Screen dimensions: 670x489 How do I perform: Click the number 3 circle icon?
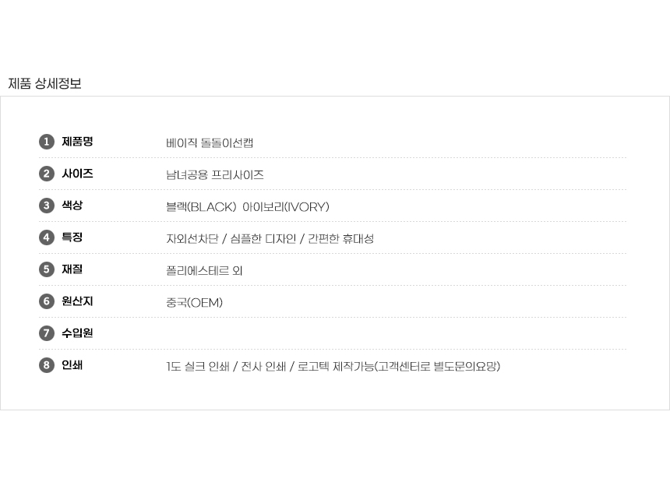[x=46, y=206]
